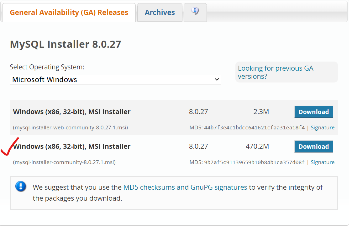
Task: Click the Select Operating System label
Action: [47, 67]
